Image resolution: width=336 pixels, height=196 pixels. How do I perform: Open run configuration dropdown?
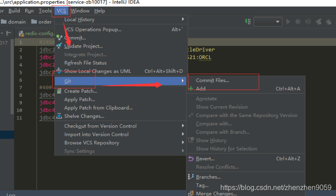tap(268, 22)
